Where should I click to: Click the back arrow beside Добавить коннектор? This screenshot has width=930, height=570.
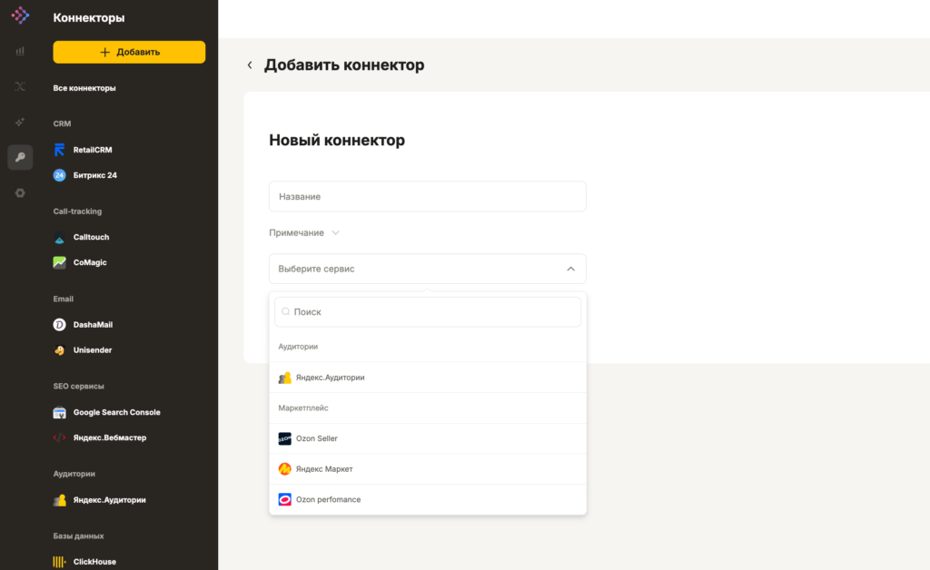click(x=250, y=65)
